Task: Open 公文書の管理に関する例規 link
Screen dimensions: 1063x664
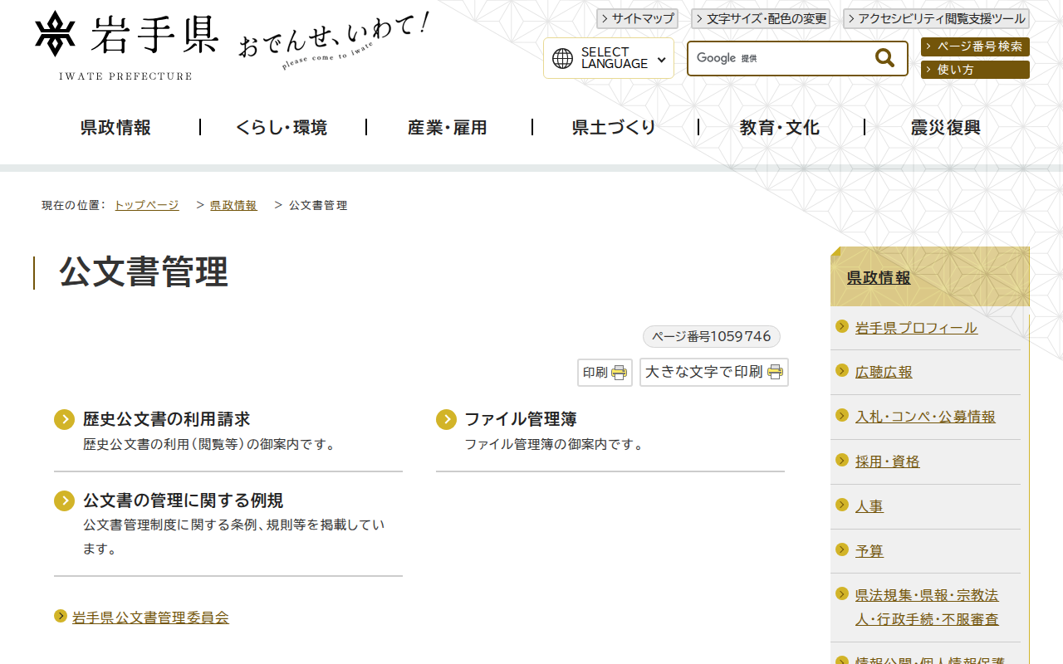Action: (x=183, y=500)
